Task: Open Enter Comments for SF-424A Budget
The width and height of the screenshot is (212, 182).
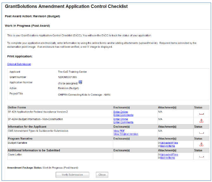Action: [123, 122]
